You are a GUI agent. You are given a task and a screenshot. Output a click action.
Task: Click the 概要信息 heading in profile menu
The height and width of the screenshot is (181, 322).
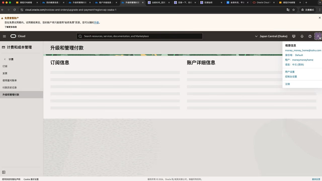click(x=291, y=46)
